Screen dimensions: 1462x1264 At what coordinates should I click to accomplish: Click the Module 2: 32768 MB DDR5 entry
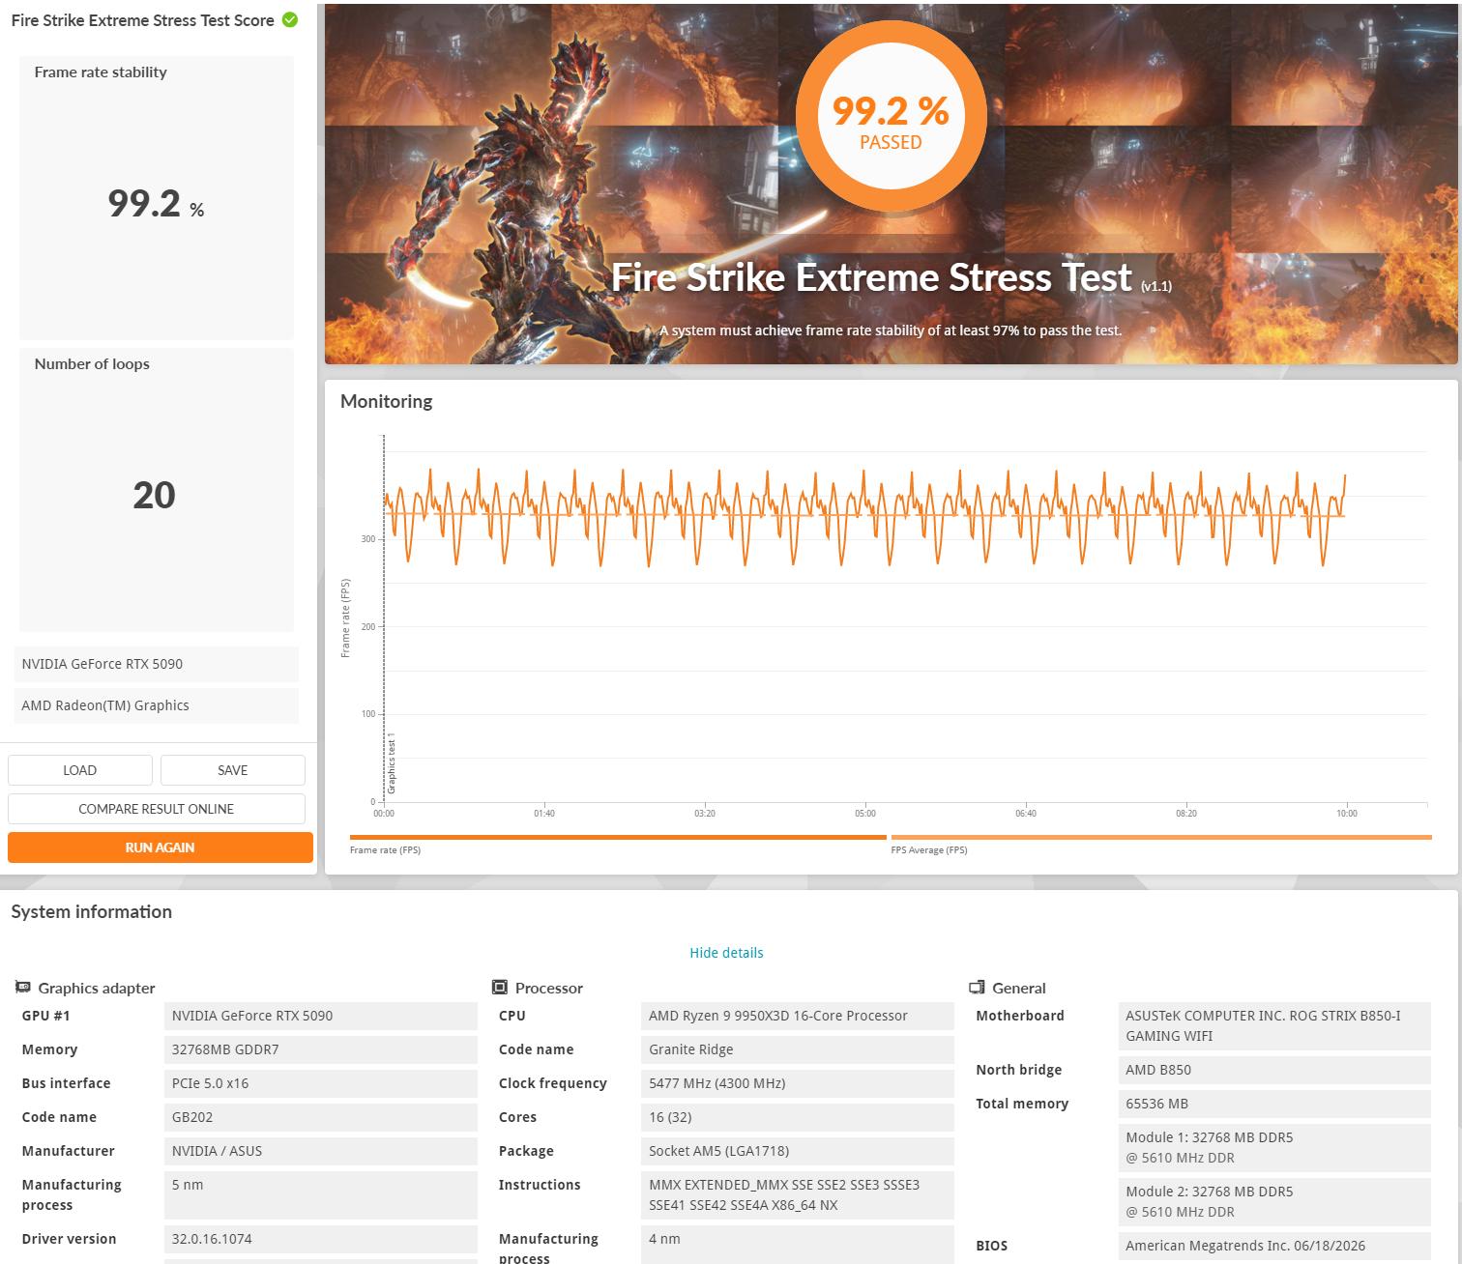coord(1274,1201)
